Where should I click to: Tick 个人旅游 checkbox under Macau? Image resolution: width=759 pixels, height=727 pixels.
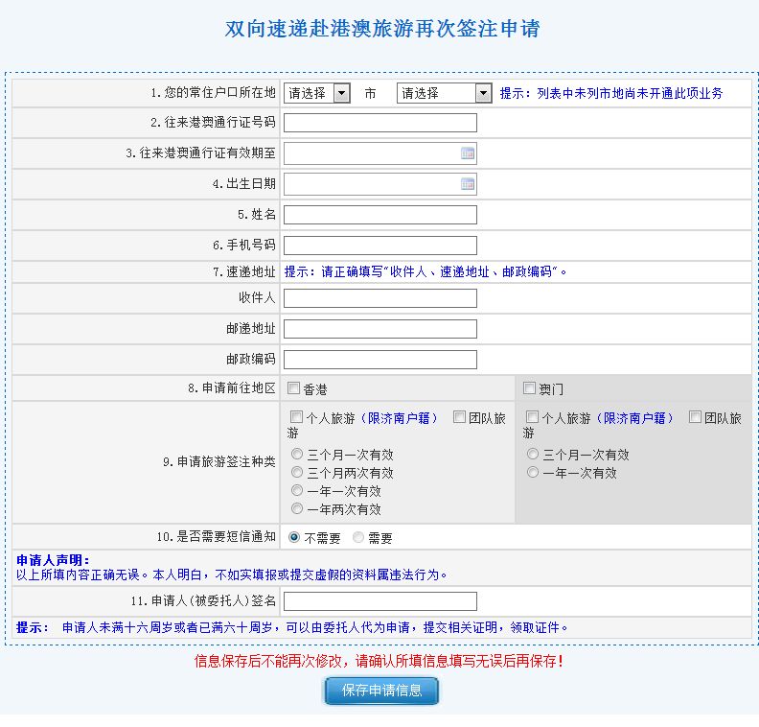tap(532, 417)
